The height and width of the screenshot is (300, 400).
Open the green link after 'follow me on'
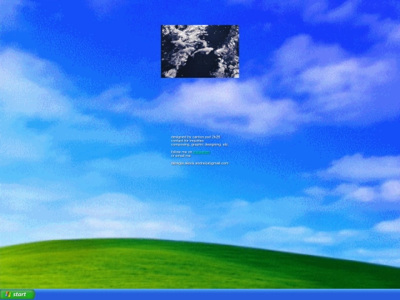(x=201, y=152)
